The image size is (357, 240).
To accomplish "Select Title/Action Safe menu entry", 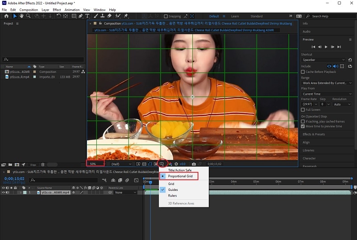I will [x=179, y=170].
